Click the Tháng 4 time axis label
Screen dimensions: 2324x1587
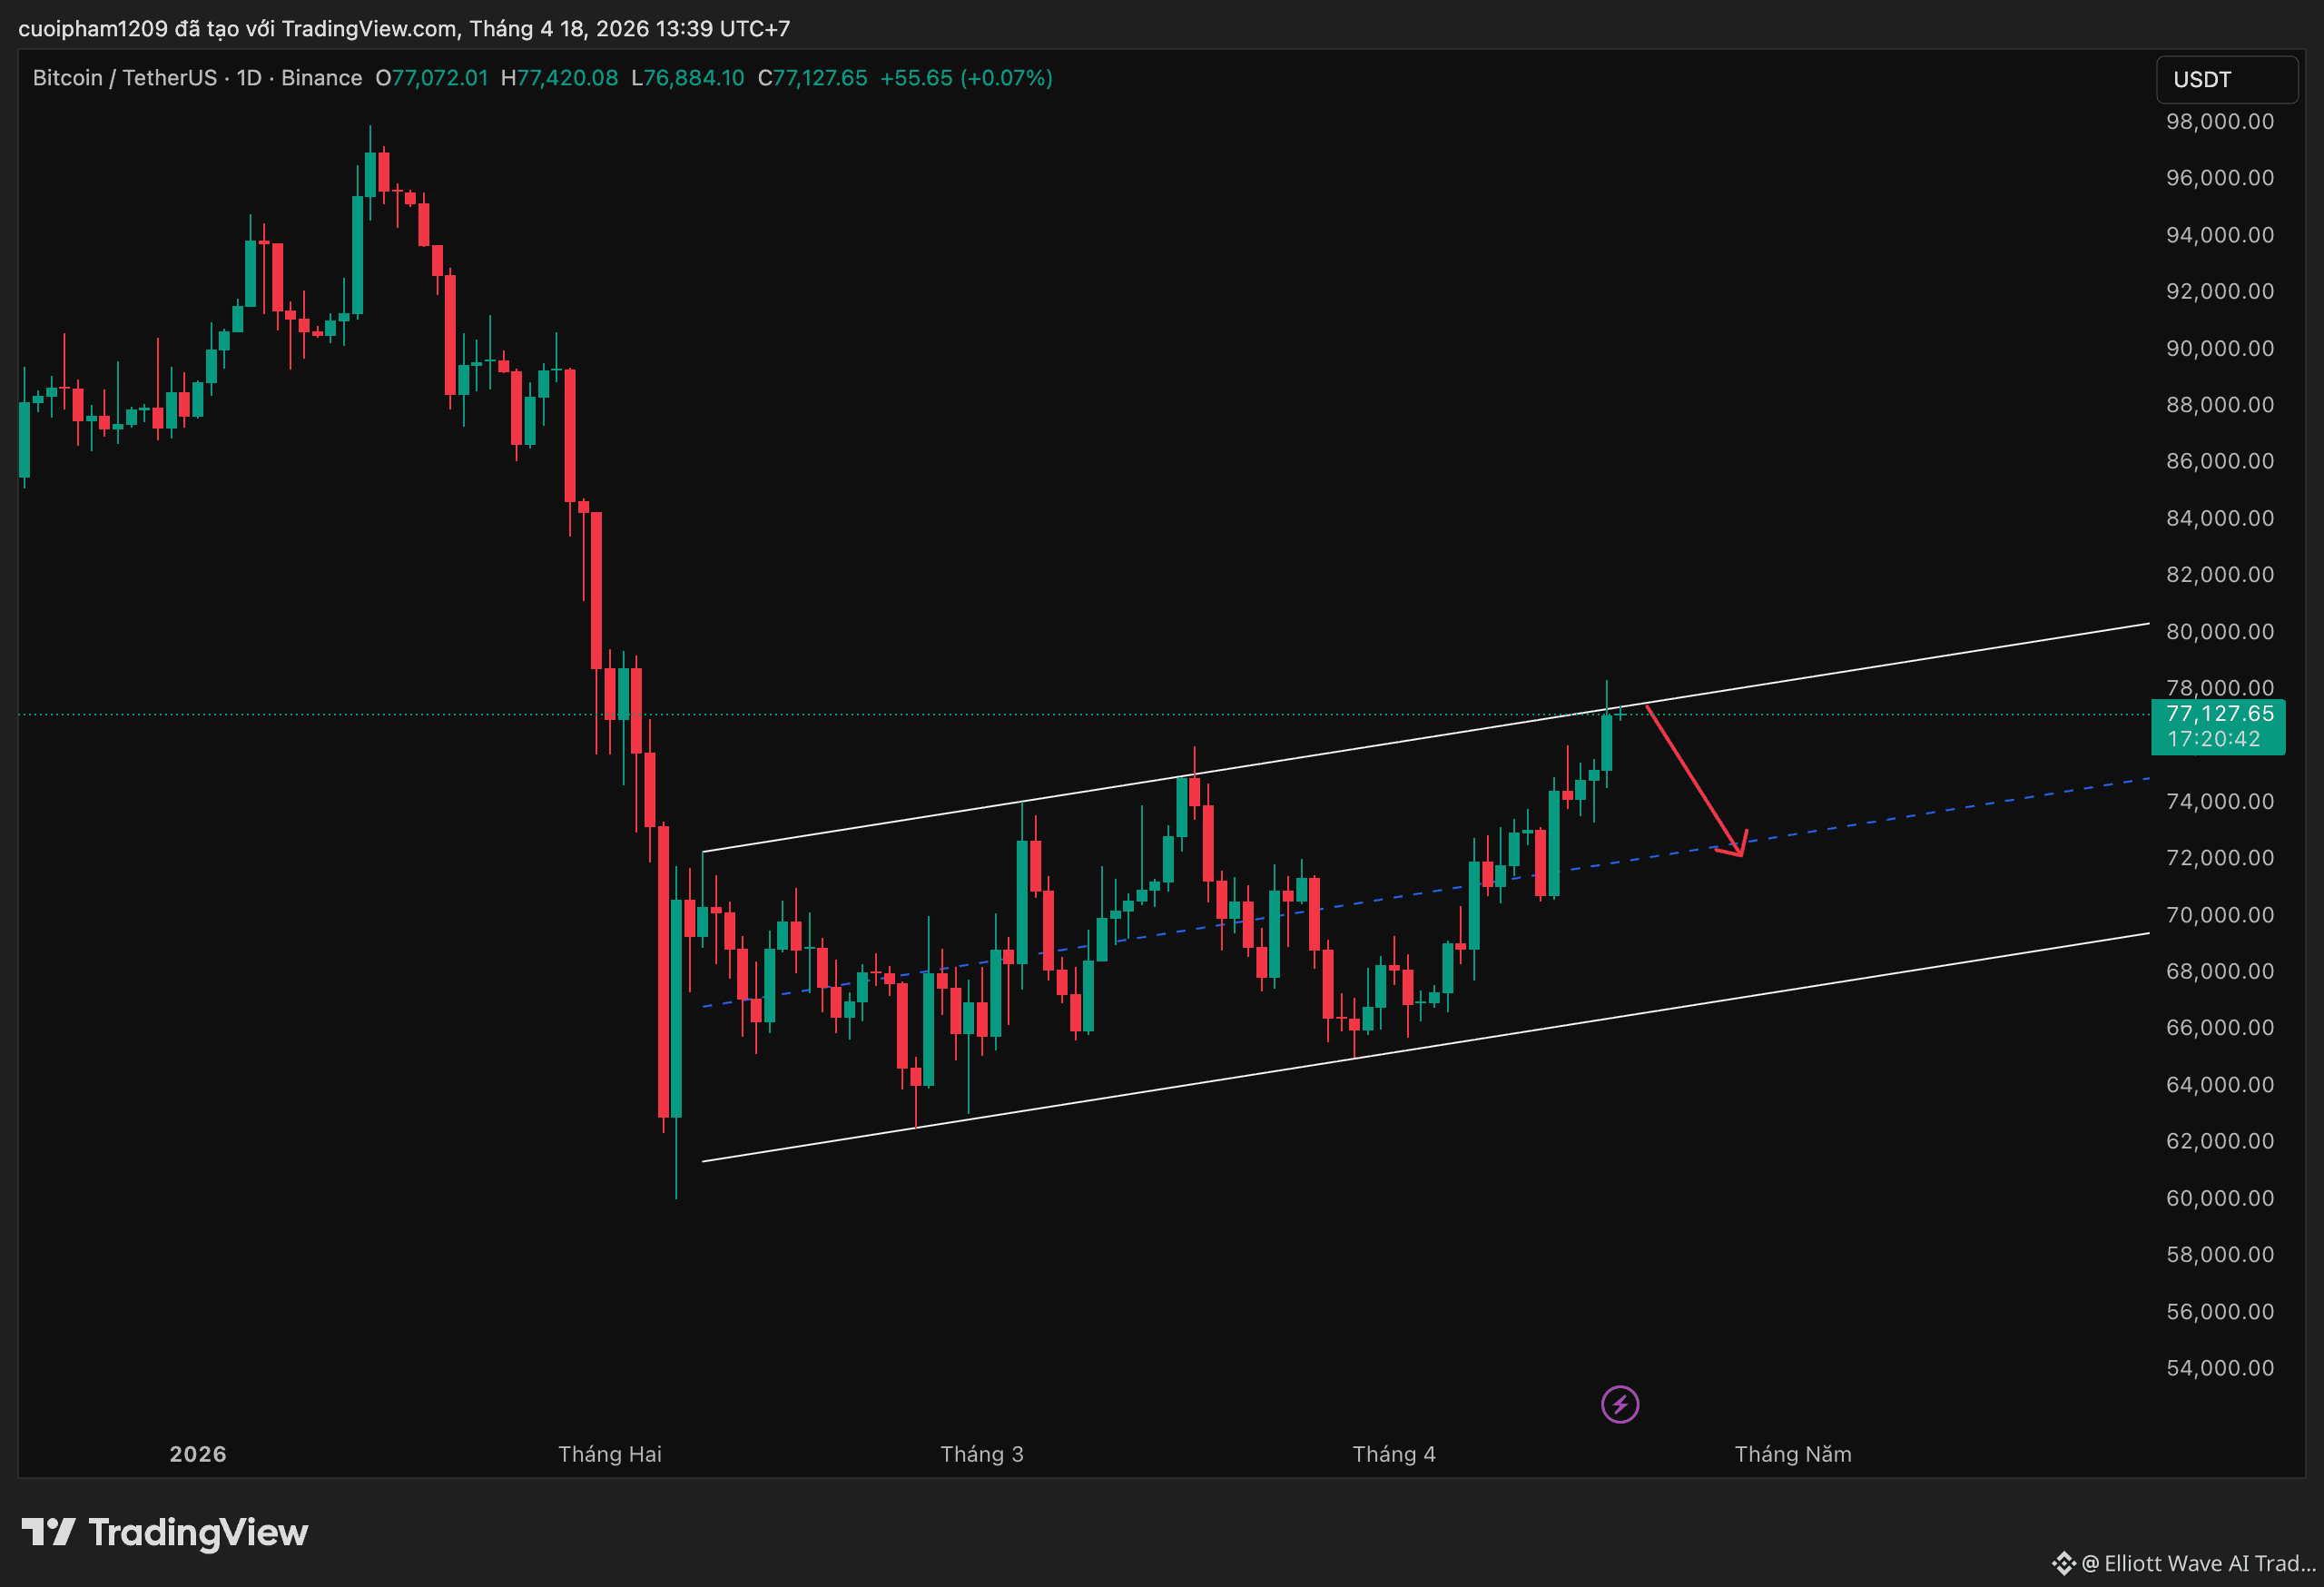(1394, 1454)
